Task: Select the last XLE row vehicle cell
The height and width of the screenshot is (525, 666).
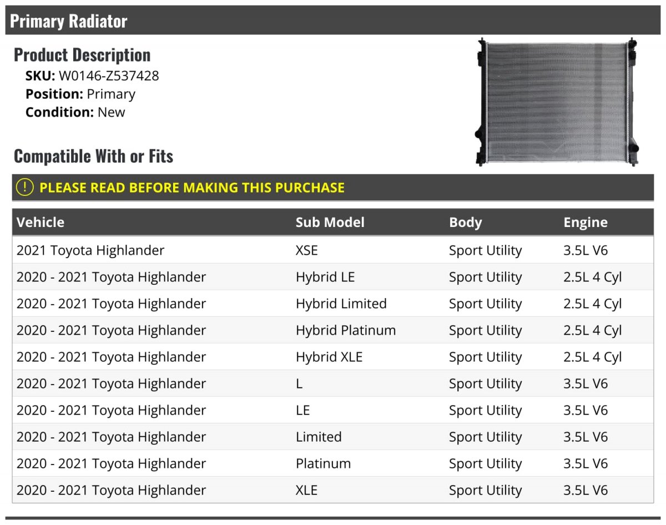Action: (111, 490)
